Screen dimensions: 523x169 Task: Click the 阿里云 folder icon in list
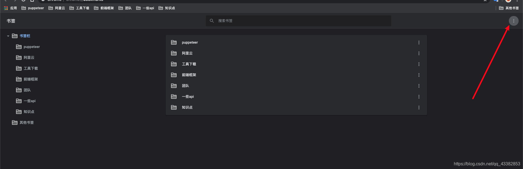pos(174,53)
